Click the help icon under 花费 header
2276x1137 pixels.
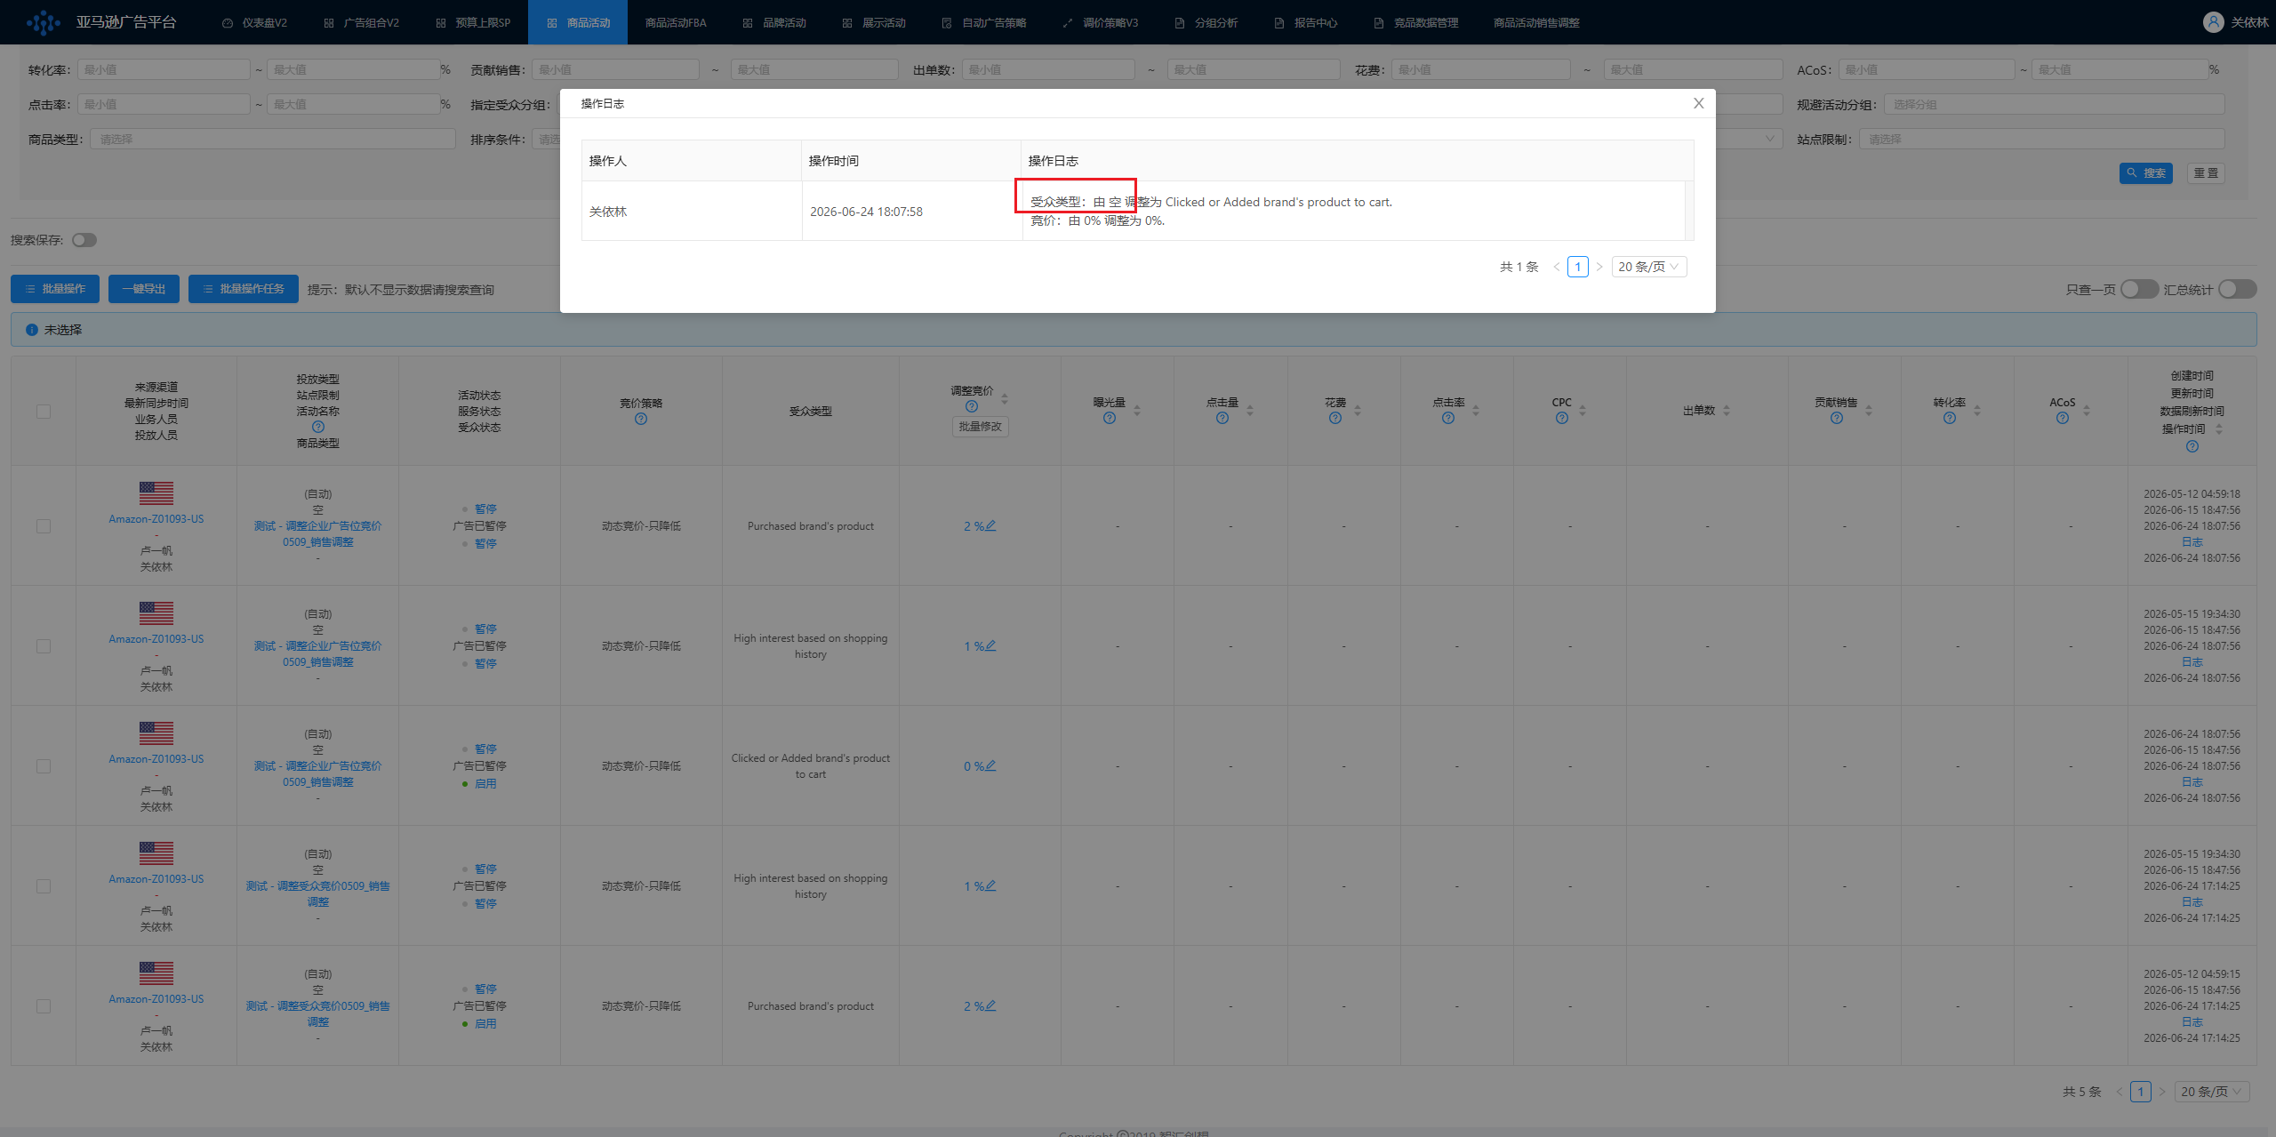click(x=1334, y=418)
